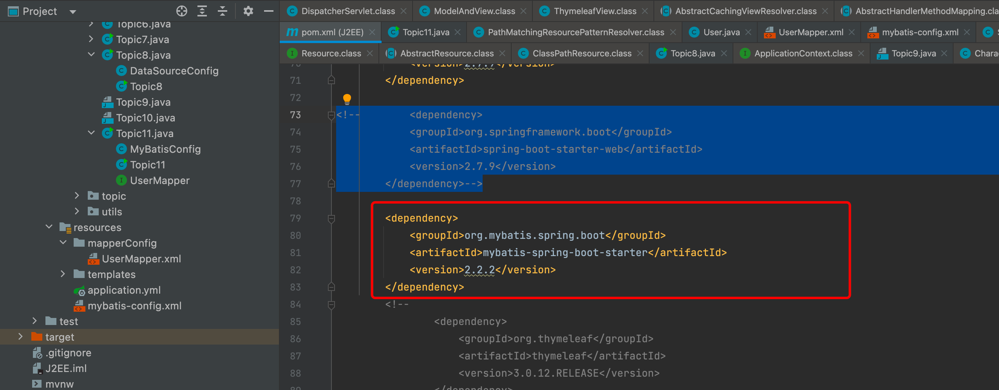Open application.yml in project tree

(124, 290)
